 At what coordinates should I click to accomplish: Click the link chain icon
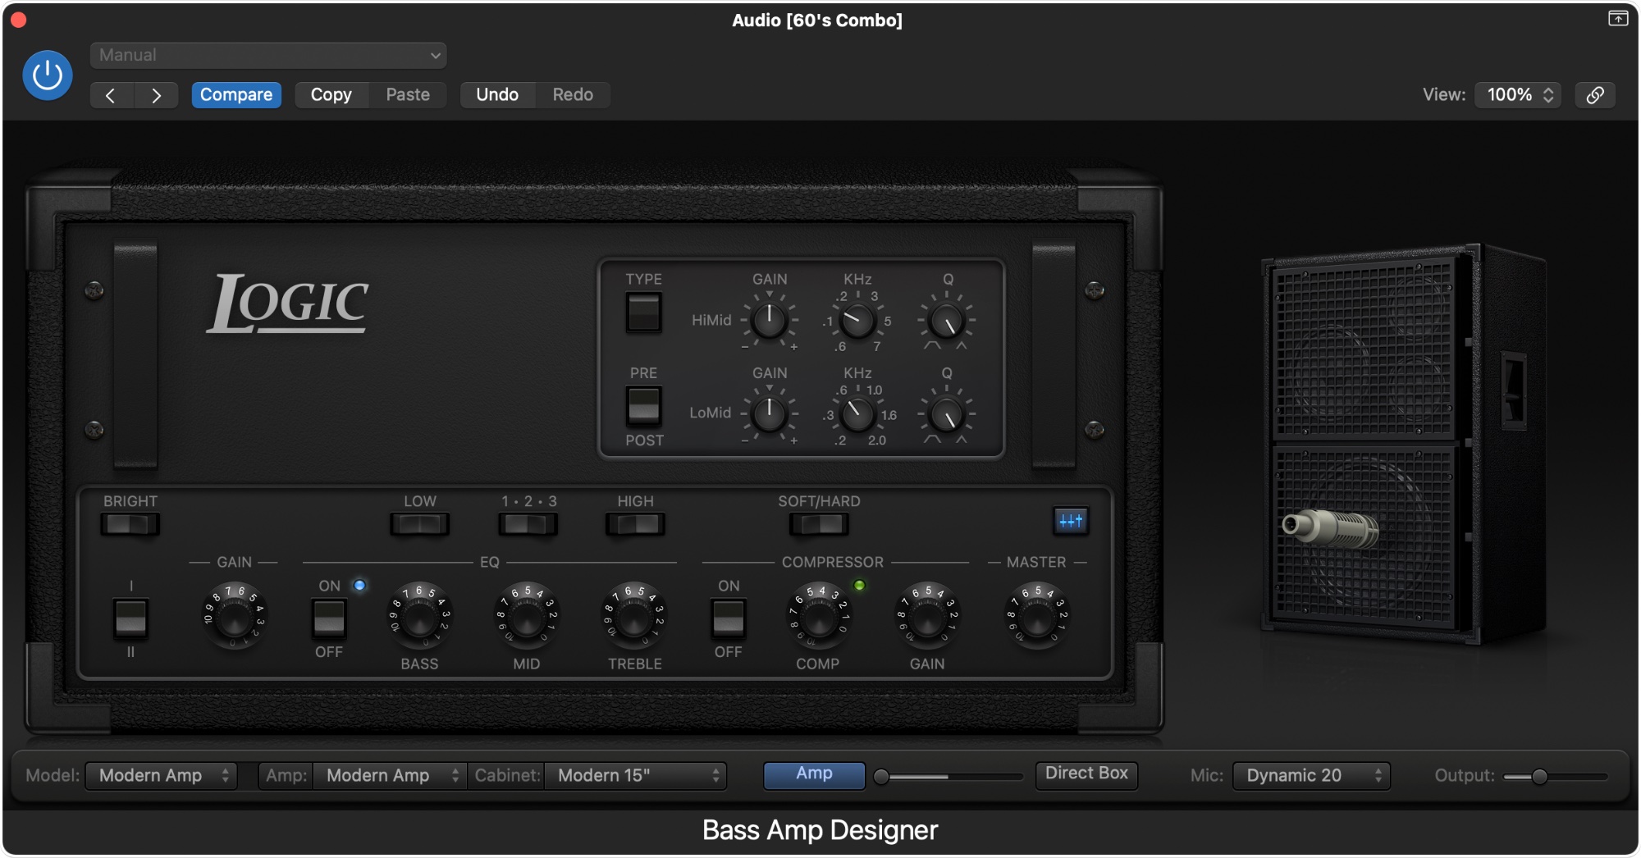[x=1595, y=95]
